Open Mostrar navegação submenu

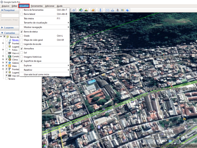click(x=44, y=27)
